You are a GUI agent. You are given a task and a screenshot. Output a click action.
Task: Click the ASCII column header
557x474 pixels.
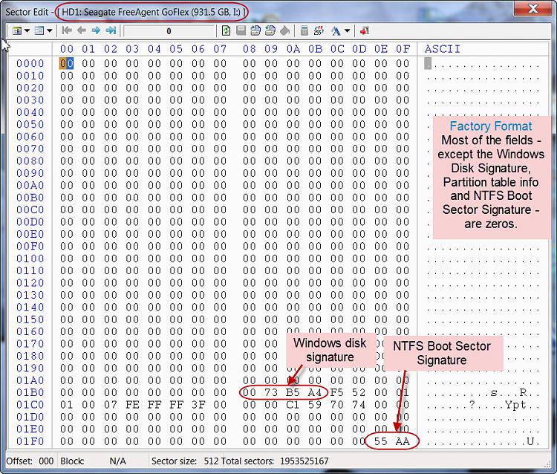pos(443,49)
